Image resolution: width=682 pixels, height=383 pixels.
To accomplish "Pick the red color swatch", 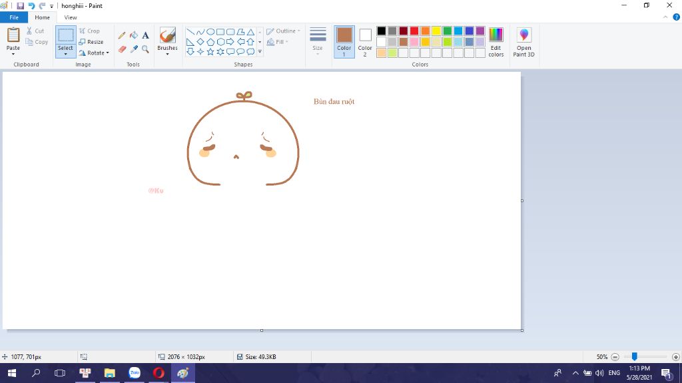I will point(414,31).
